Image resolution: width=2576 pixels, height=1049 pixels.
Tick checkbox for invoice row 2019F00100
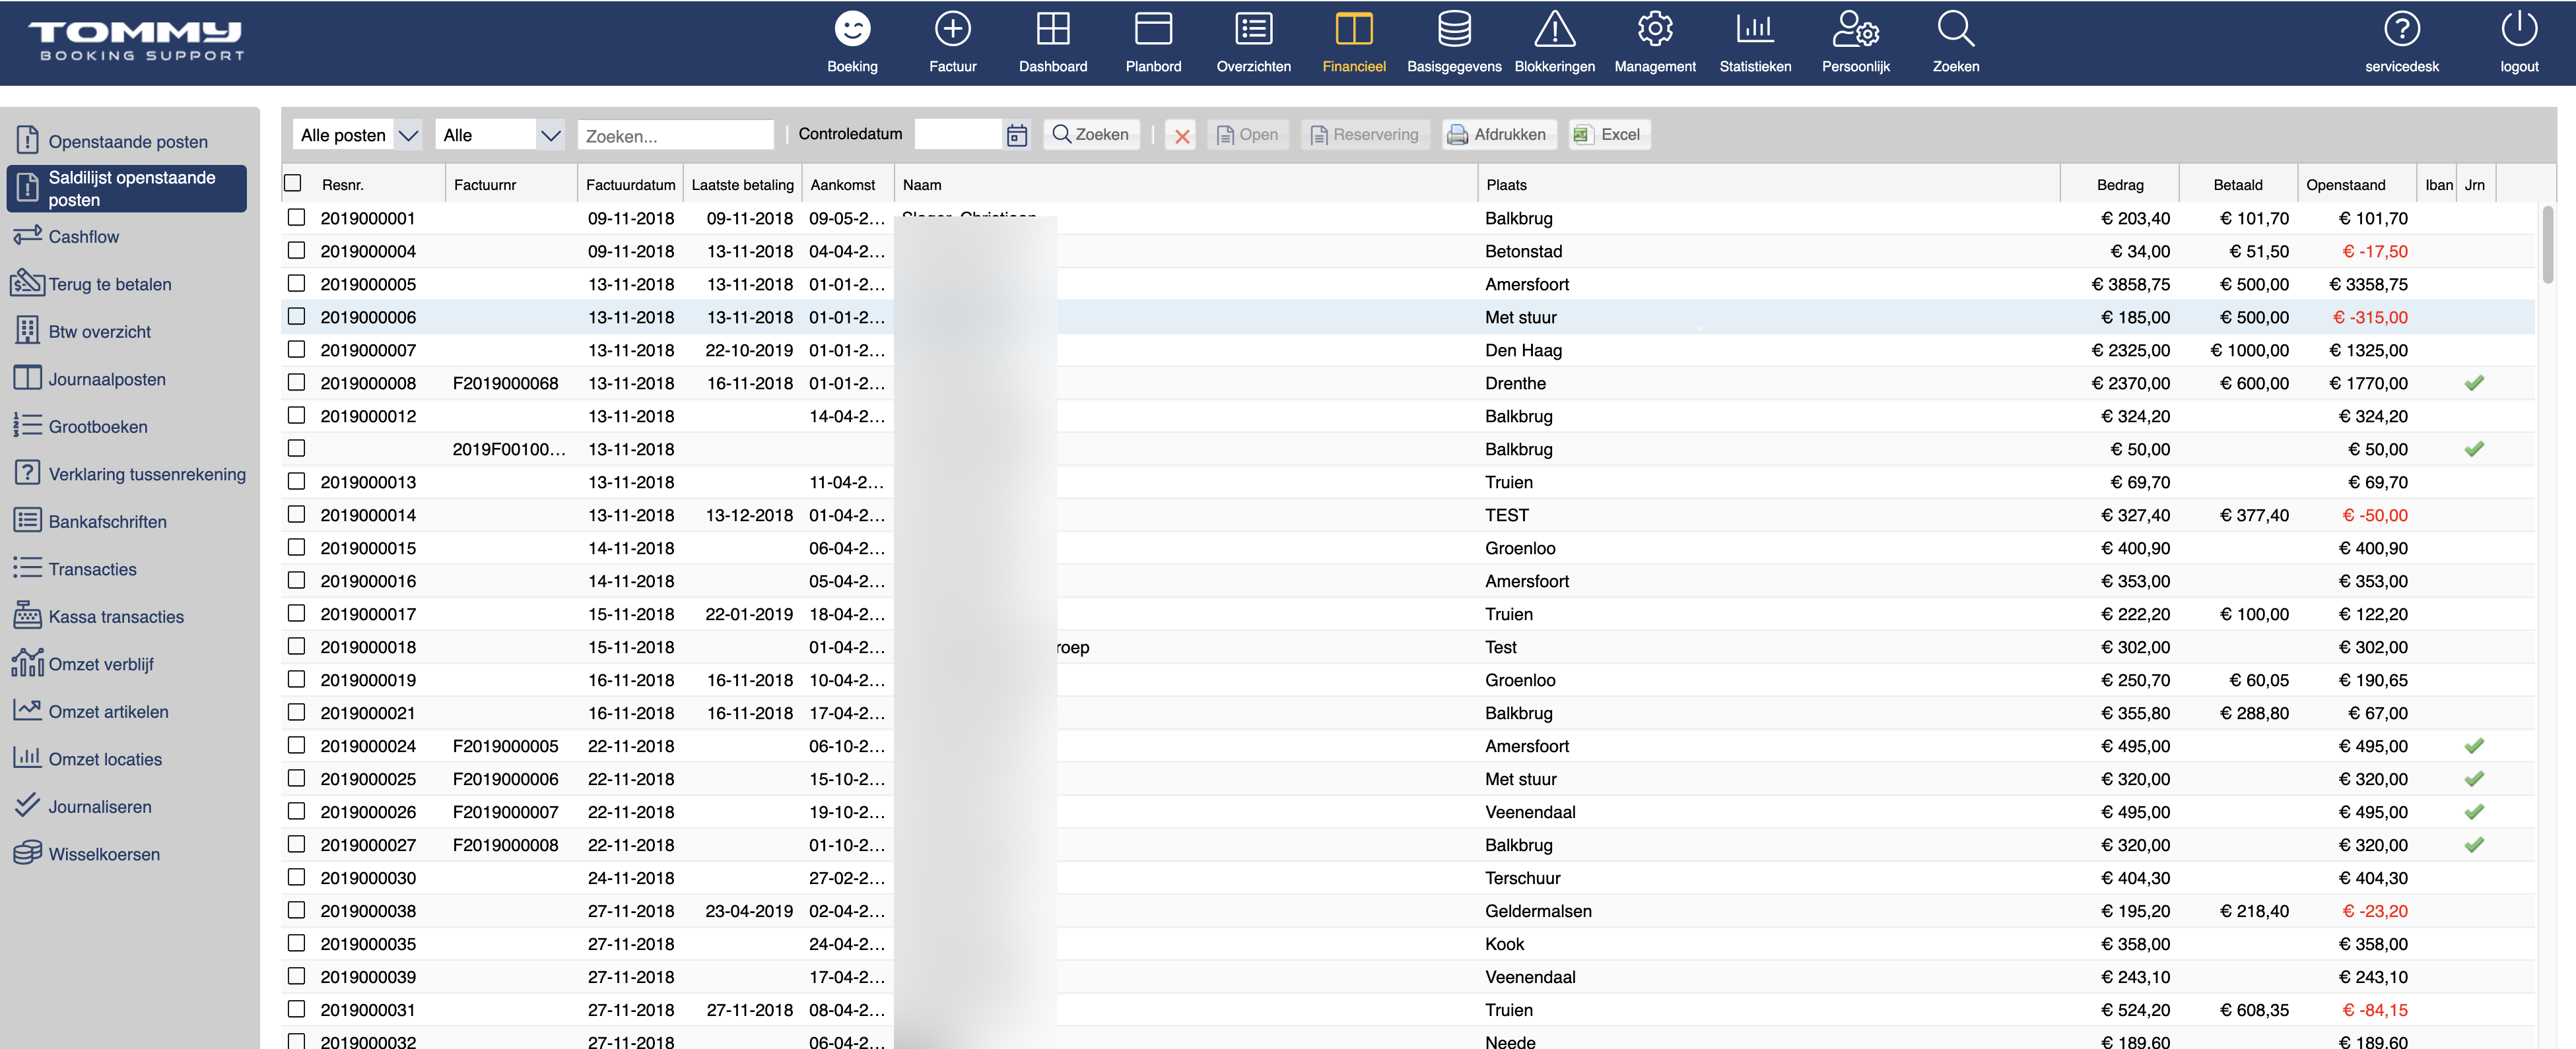click(296, 447)
